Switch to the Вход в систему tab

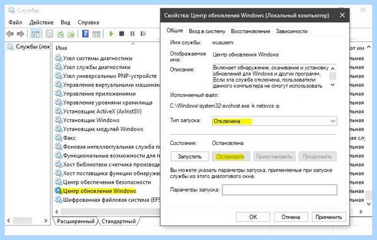point(207,31)
